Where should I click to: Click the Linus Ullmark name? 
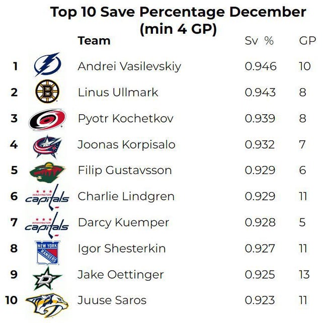click(x=118, y=93)
